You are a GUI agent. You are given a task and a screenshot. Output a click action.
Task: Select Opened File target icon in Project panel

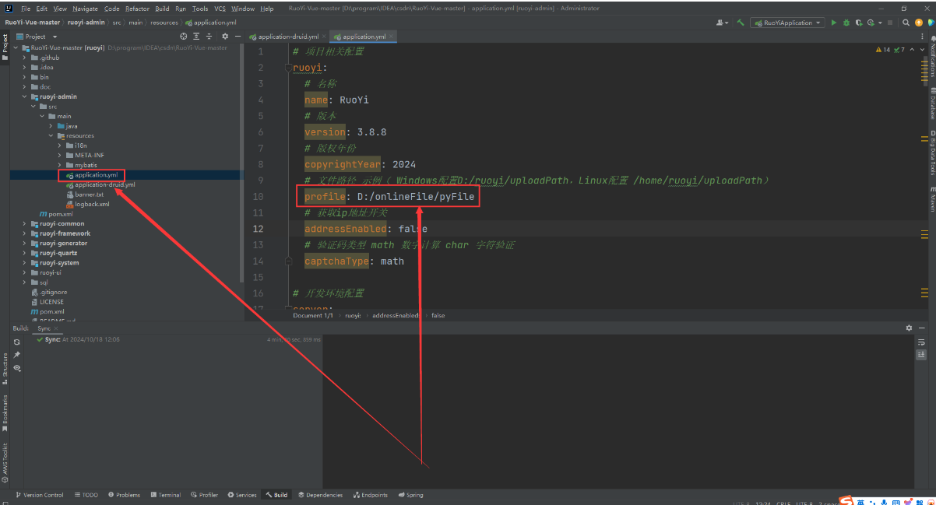(184, 37)
